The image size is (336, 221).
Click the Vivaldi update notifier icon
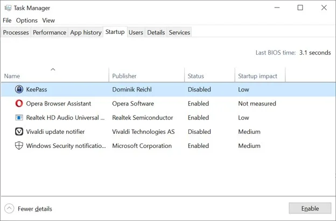pyautogui.click(x=19, y=132)
